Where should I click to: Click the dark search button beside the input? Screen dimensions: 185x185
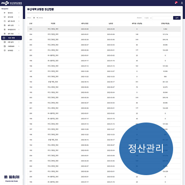point(177,18)
